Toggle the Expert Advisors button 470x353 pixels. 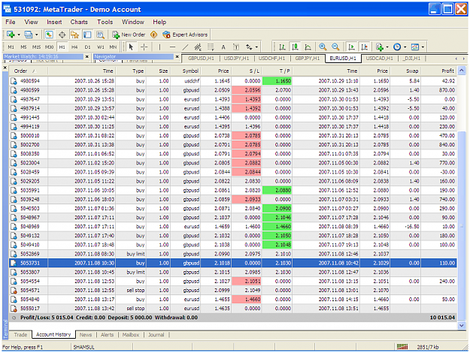(x=185, y=35)
